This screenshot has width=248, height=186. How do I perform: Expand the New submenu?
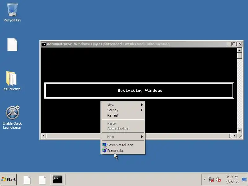tap(123, 137)
